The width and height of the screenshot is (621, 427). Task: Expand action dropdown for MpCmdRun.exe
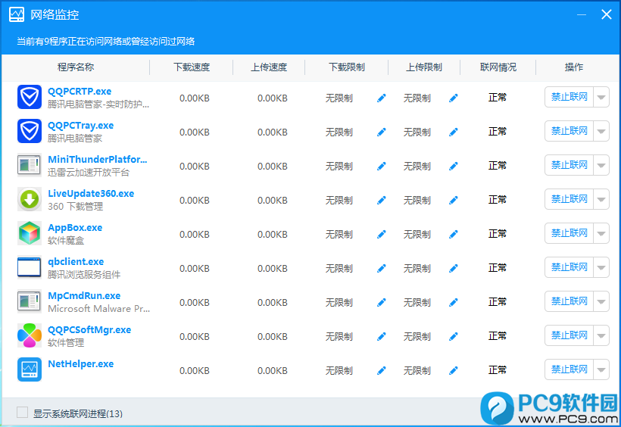click(x=601, y=301)
